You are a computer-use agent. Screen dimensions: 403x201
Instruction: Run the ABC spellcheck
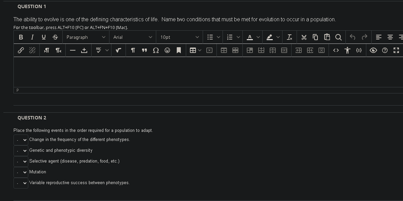[x=98, y=51]
